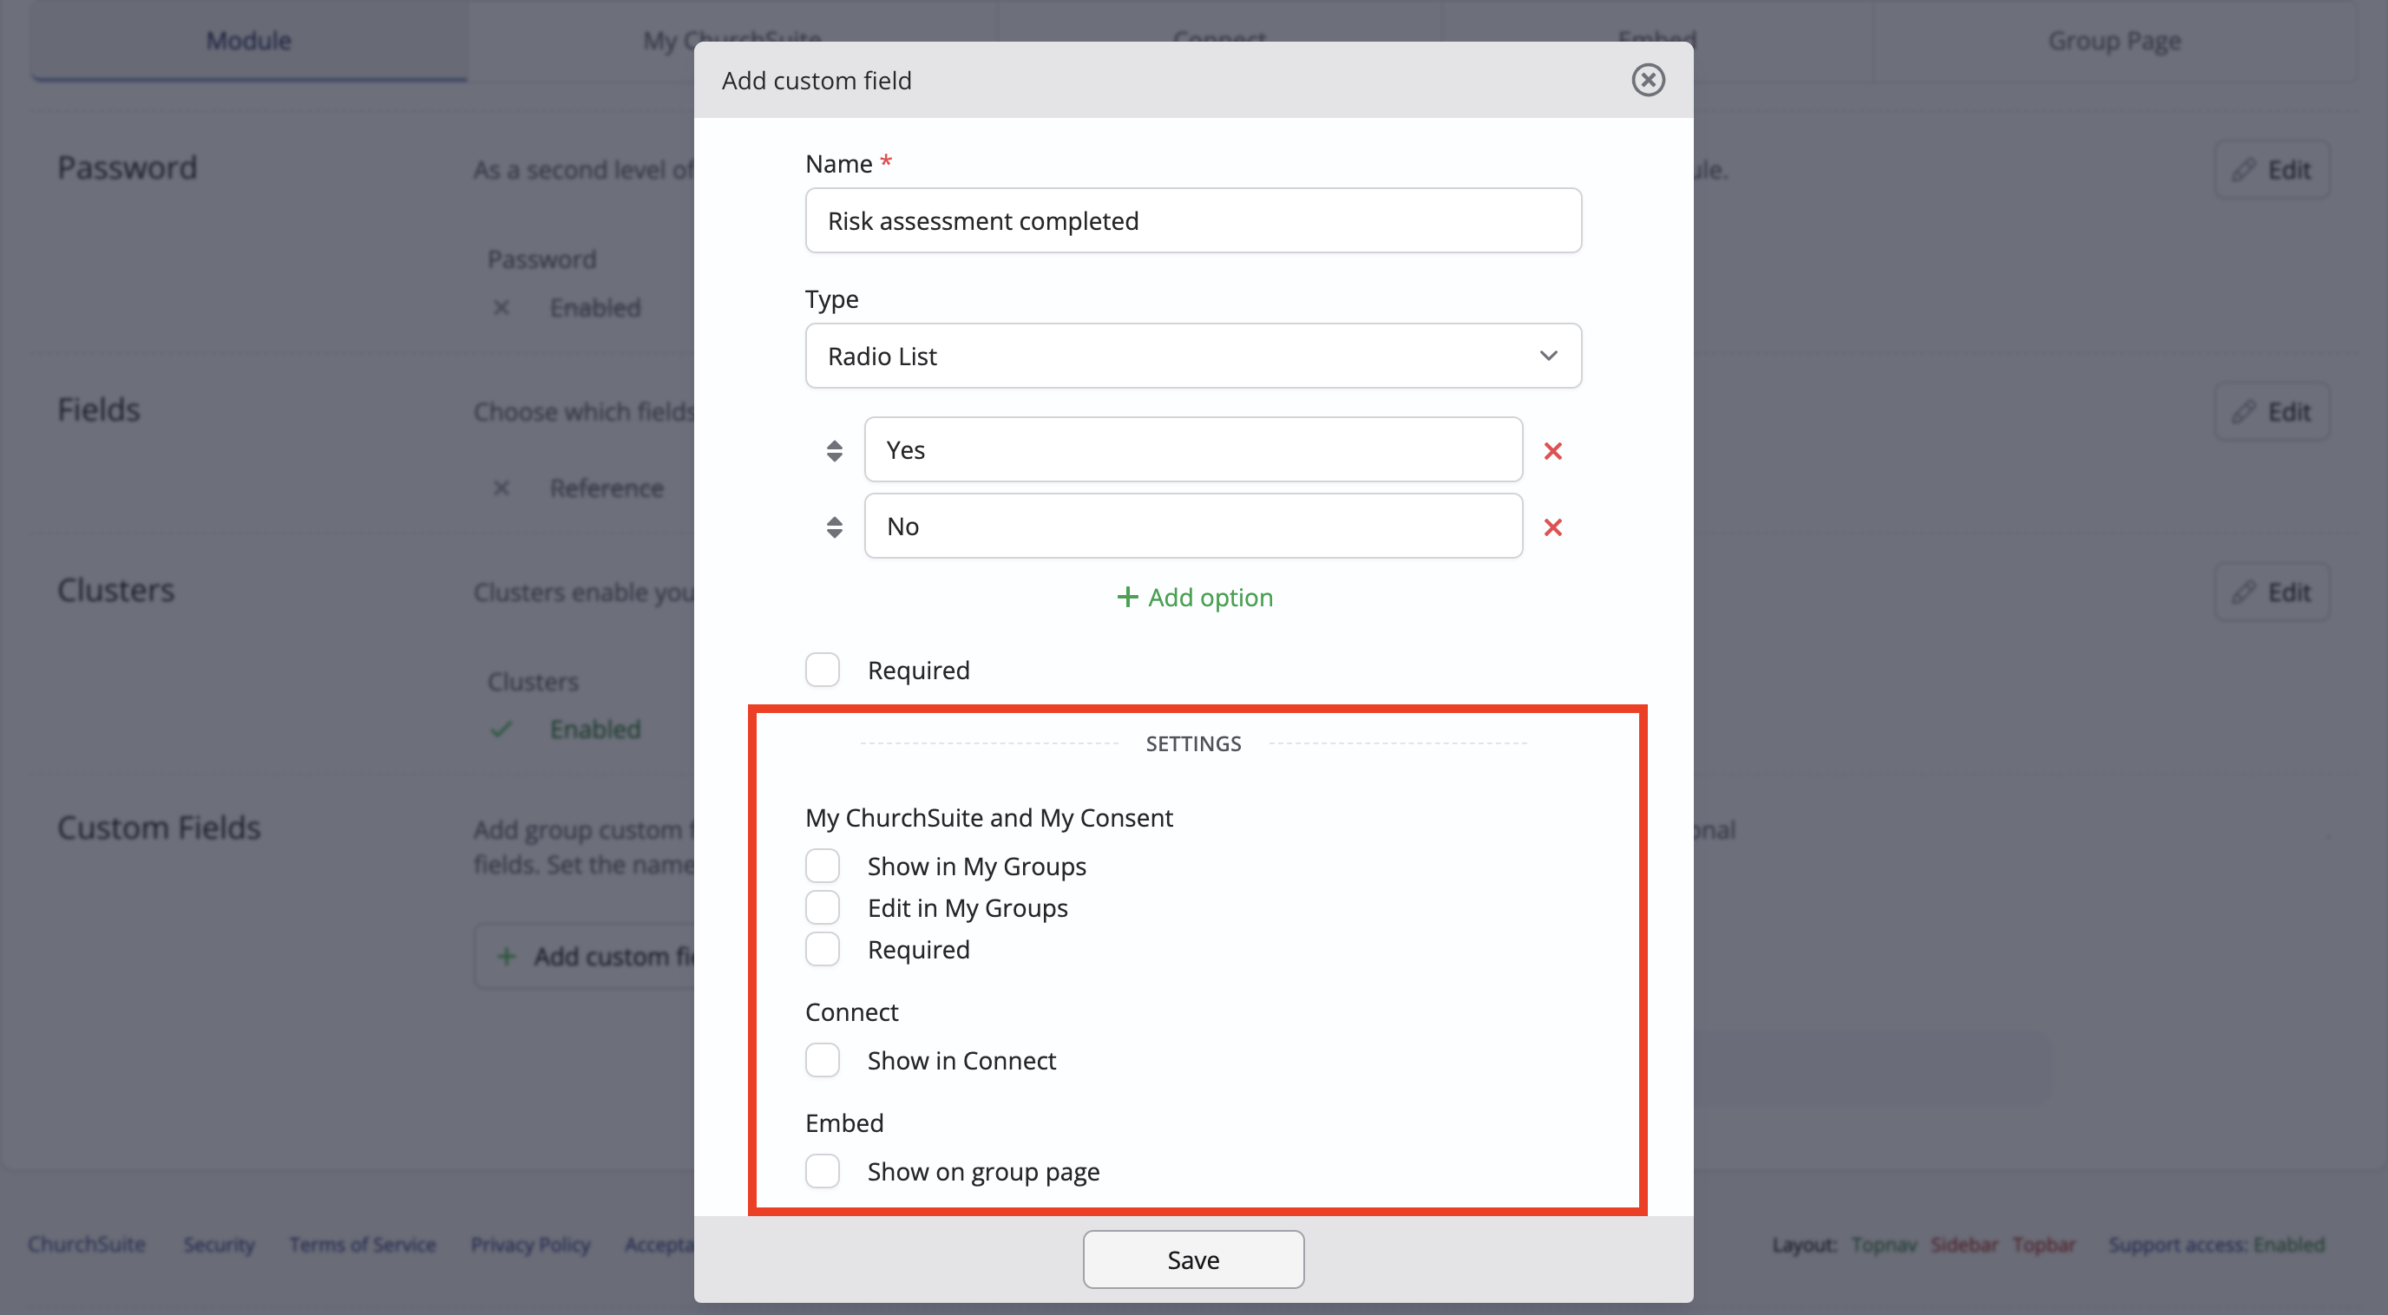Open Terms of Service footer link
Viewport: 2388px width, 1315px height.
coord(363,1244)
